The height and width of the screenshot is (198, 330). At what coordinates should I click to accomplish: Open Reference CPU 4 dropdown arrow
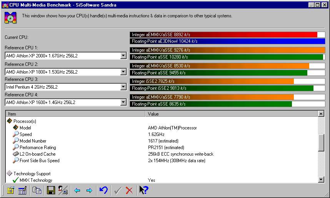coord(123,102)
